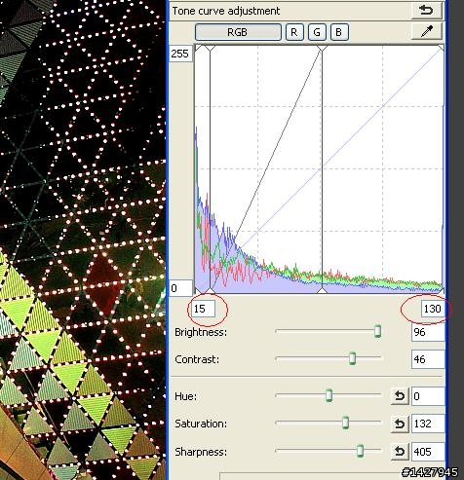Viewport: 464px width, 480px height.
Task: Select the RGB channel button
Action: coord(238,32)
